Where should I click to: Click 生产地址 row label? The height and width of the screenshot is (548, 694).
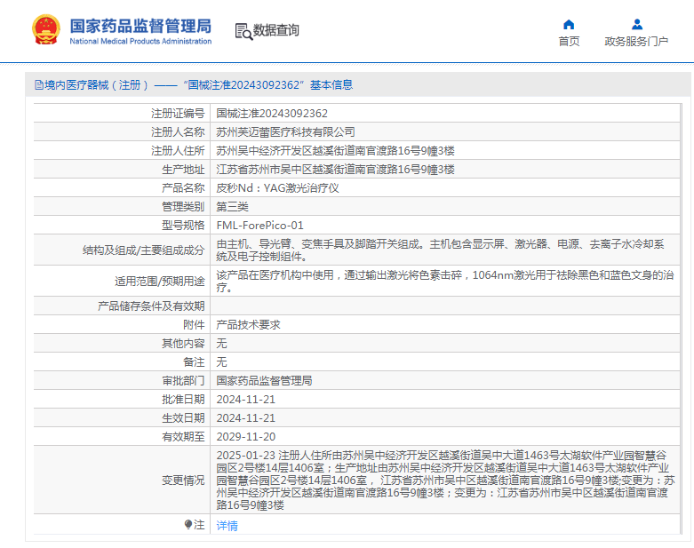[x=183, y=170]
